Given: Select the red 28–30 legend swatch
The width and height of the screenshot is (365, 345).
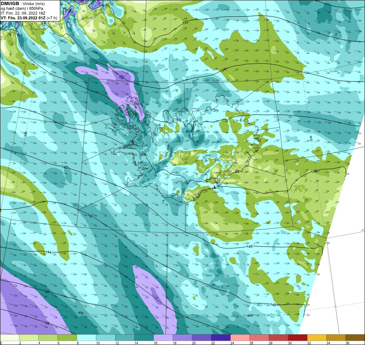Looking at the screenshot, I should (278, 338).
